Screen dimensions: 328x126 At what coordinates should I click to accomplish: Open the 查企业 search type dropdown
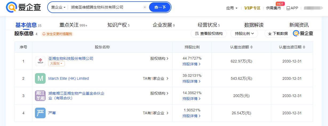(58, 7)
